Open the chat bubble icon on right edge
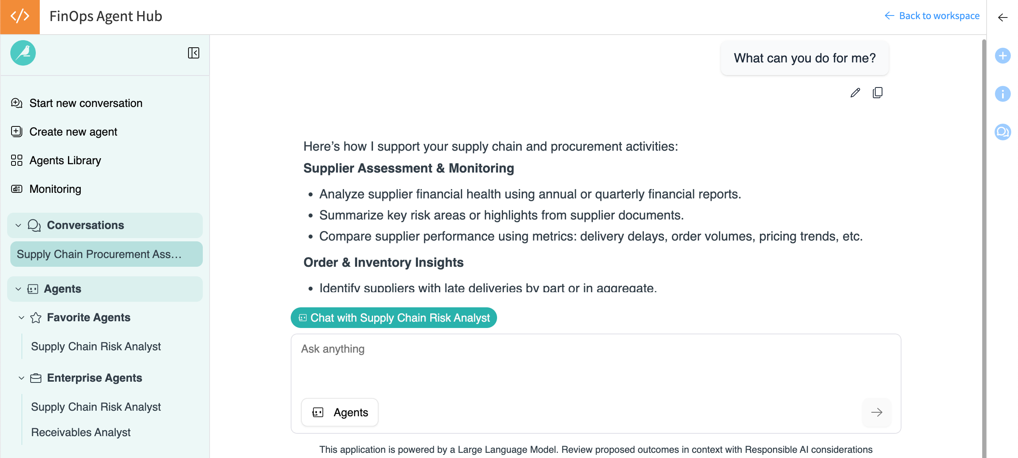1018x458 pixels. coord(1003,132)
